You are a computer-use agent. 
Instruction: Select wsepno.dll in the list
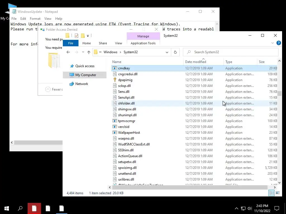[126, 138]
